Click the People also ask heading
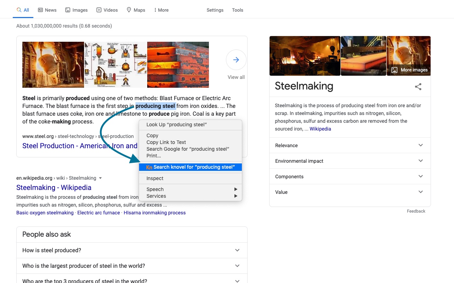Viewport: 454px width, 283px height. pos(46,234)
